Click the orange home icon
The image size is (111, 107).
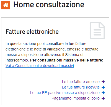click(6, 5)
